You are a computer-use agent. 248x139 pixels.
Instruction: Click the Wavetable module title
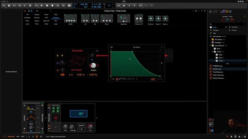tap(77, 51)
